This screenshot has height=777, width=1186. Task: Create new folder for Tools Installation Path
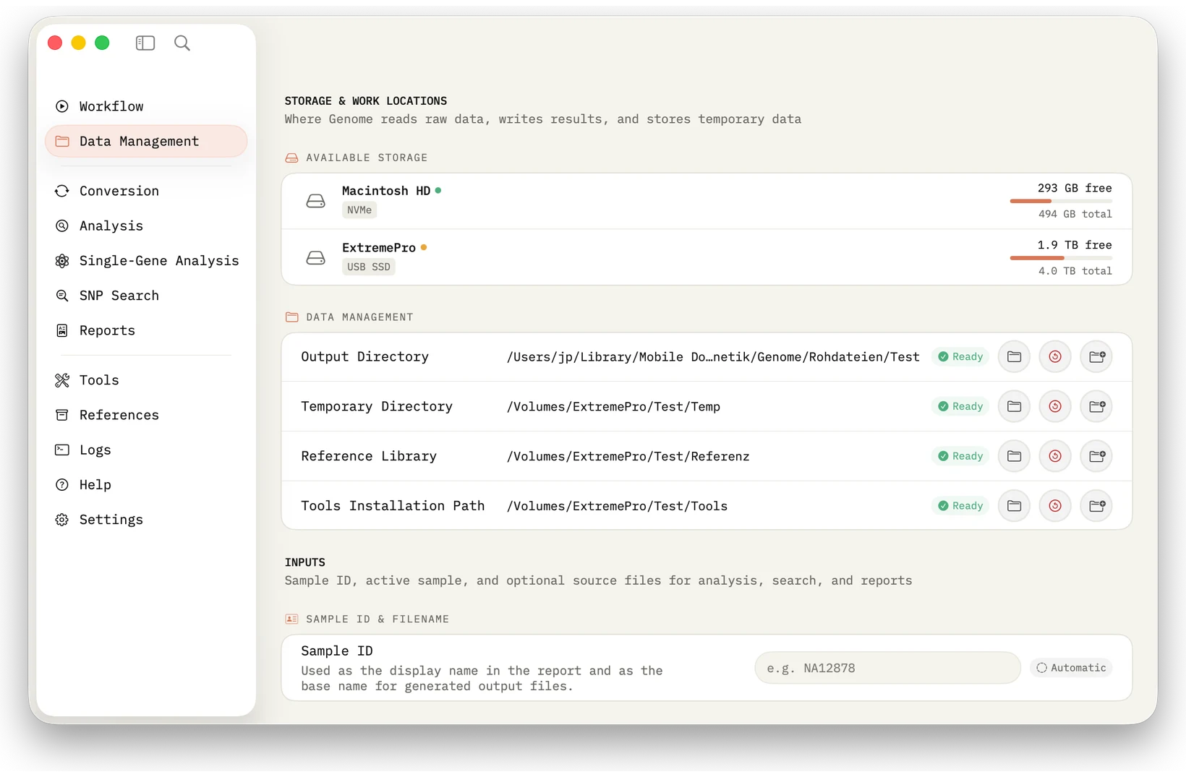coord(1097,506)
